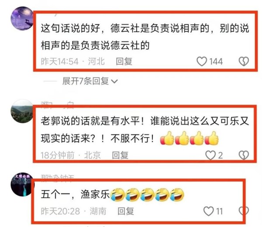Select the comment text about 德云社
The width and height of the screenshot is (262, 227).
145,37
